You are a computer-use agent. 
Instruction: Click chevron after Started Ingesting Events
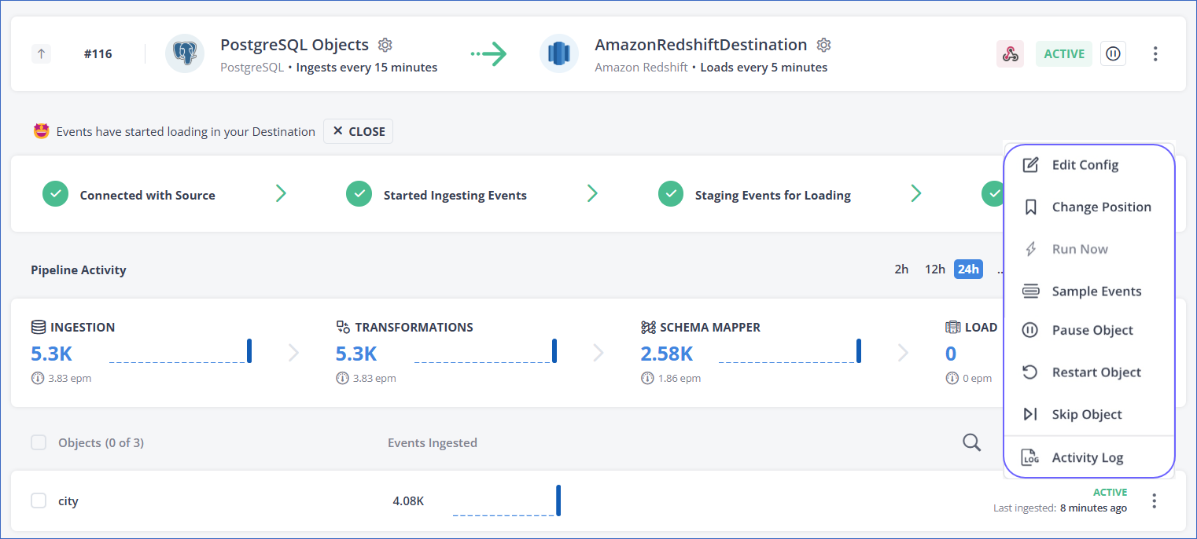pos(592,193)
